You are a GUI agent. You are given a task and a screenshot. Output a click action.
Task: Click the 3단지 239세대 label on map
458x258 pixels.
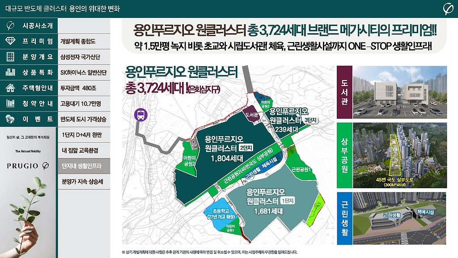coord(293,120)
